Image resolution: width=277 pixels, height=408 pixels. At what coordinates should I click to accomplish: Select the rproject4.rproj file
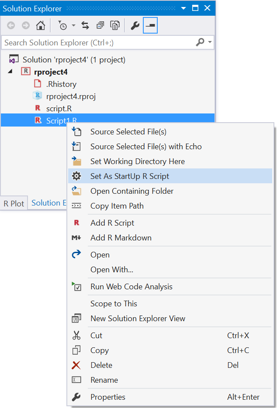71,96
